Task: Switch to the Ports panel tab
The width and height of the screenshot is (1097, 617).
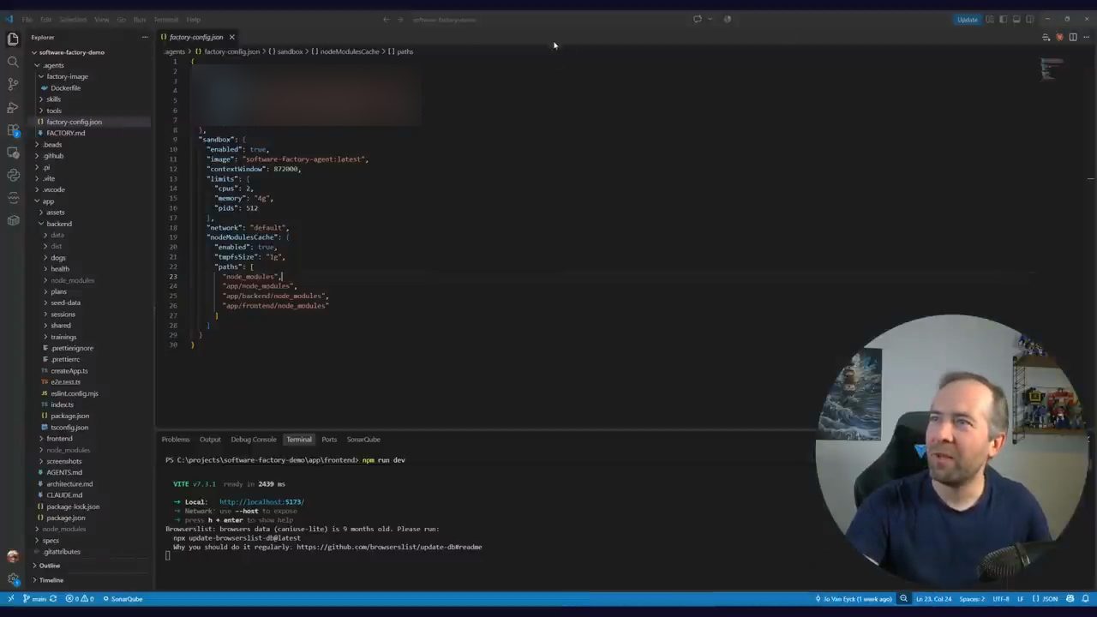Action: 329,439
